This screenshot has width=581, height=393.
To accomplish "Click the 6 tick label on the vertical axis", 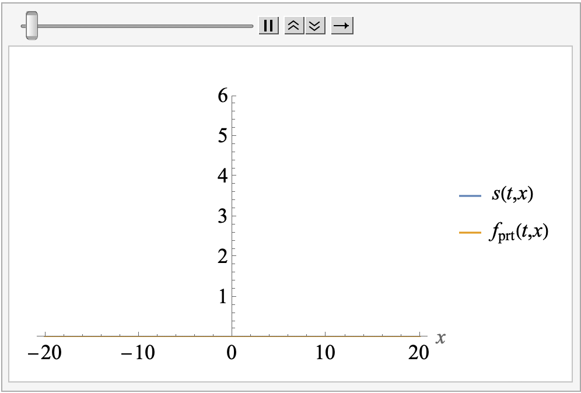I will pyautogui.click(x=222, y=96).
